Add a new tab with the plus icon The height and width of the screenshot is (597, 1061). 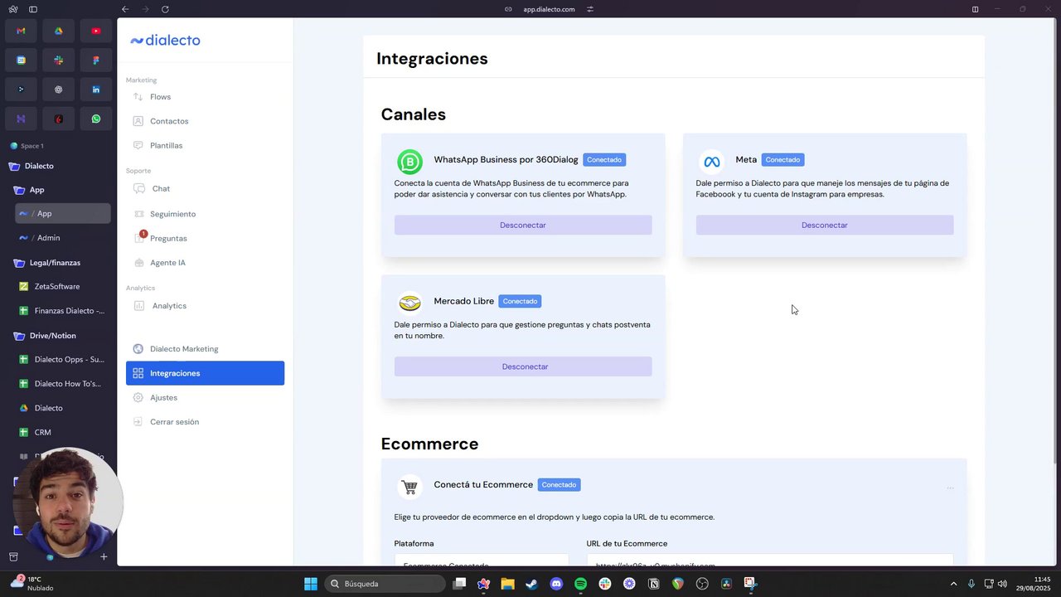(x=104, y=556)
